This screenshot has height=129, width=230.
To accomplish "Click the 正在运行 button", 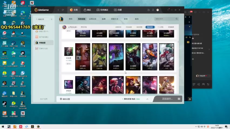I will (167, 99).
